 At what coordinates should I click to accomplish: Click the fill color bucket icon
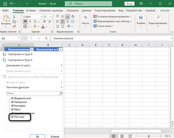(x=35, y=26)
